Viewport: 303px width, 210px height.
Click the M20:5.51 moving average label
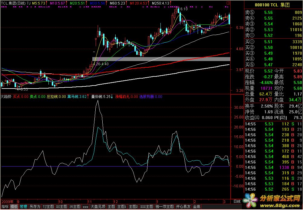[x=77, y=3]
